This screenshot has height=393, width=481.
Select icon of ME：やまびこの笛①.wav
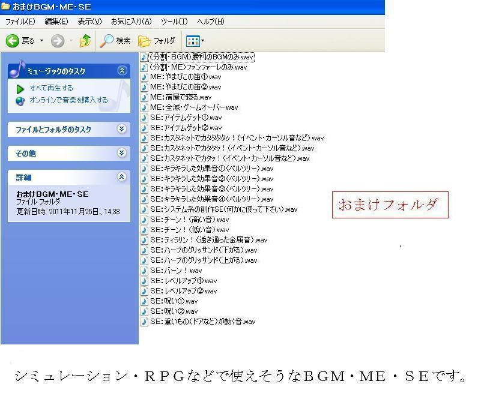144,77
